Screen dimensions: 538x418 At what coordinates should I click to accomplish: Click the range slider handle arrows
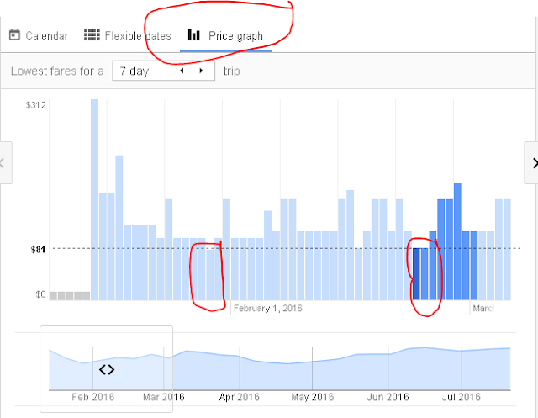click(x=107, y=369)
